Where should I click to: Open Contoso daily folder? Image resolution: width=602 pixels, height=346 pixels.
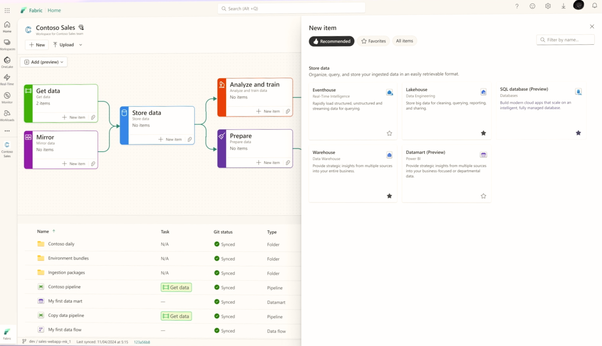point(61,244)
